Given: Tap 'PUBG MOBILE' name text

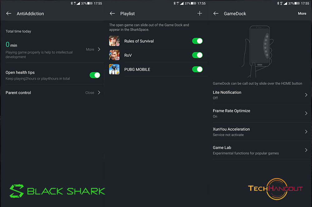Looking at the screenshot, I should coord(137,70).
